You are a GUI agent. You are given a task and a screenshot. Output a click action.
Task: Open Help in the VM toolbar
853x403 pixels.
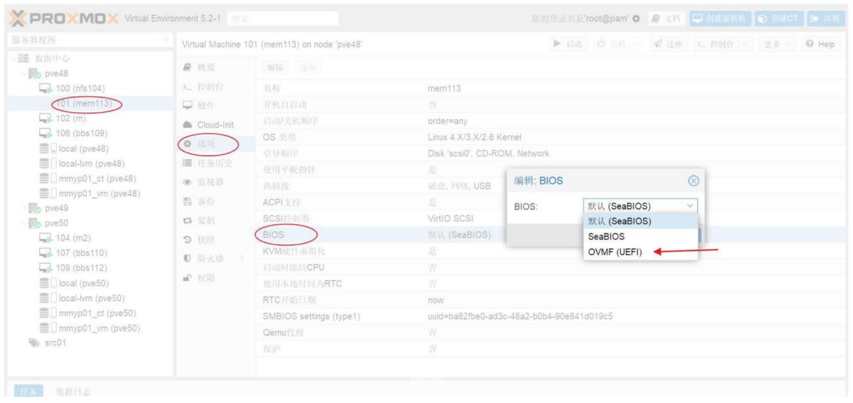pyautogui.click(x=821, y=44)
